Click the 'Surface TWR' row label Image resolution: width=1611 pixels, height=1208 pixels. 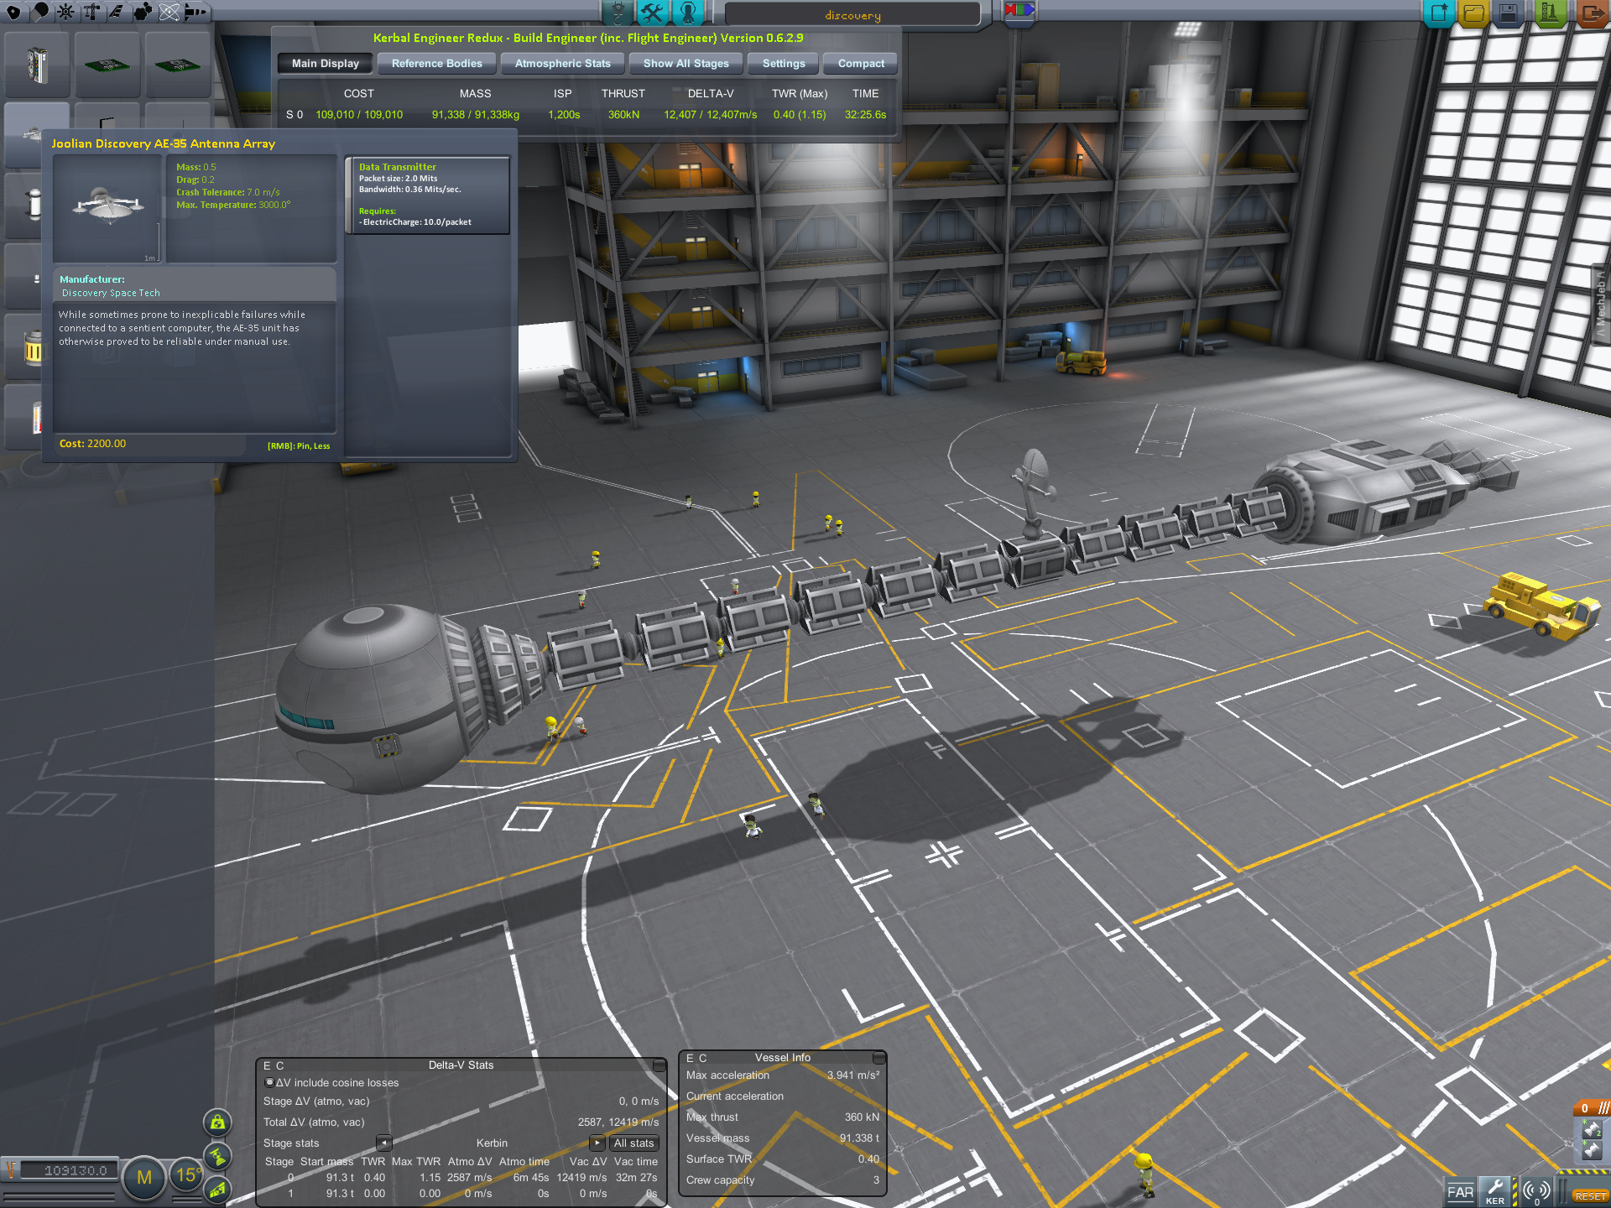click(719, 1159)
